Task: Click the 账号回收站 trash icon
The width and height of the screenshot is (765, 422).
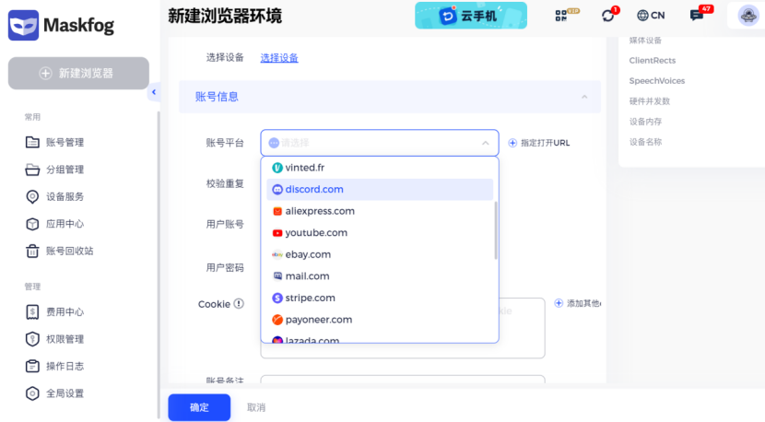Action: (32, 251)
